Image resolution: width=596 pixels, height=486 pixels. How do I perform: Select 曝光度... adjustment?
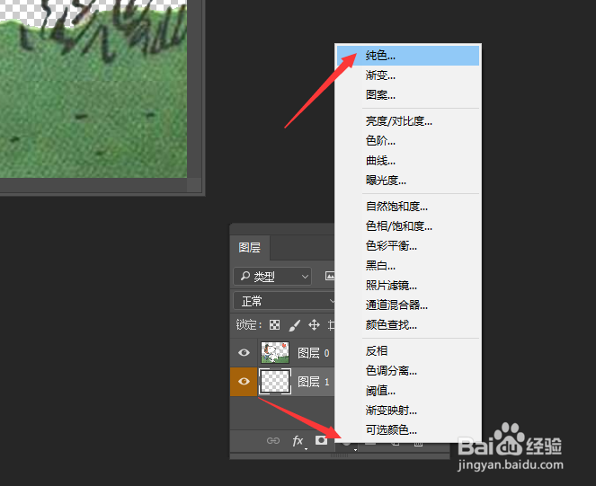(408, 181)
